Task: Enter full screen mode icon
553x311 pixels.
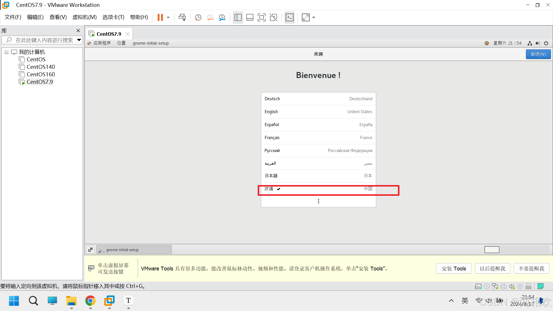Action: click(x=262, y=18)
